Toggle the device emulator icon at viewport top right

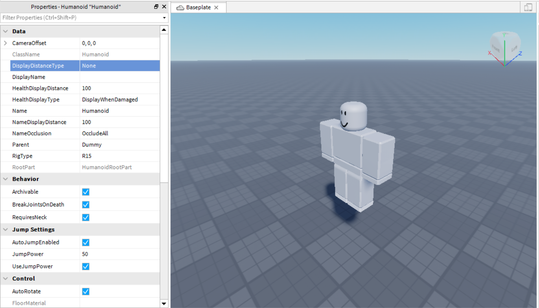(527, 7)
